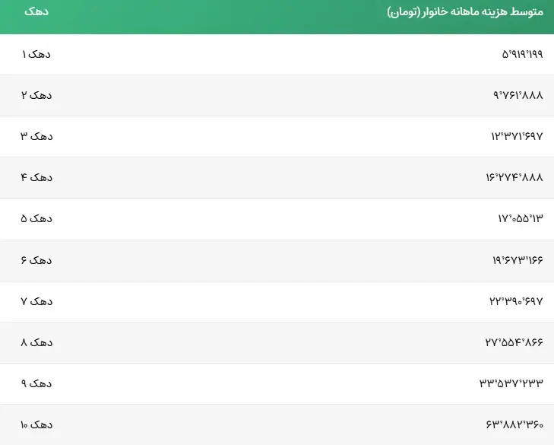The width and height of the screenshot is (554, 445).
Task: Select the cost value for decile 8
Action: click(514, 342)
